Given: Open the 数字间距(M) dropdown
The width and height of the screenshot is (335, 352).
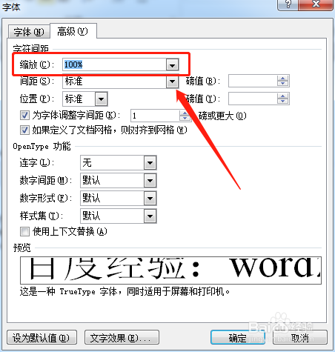Looking at the screenshot, I should pos(150,181).
